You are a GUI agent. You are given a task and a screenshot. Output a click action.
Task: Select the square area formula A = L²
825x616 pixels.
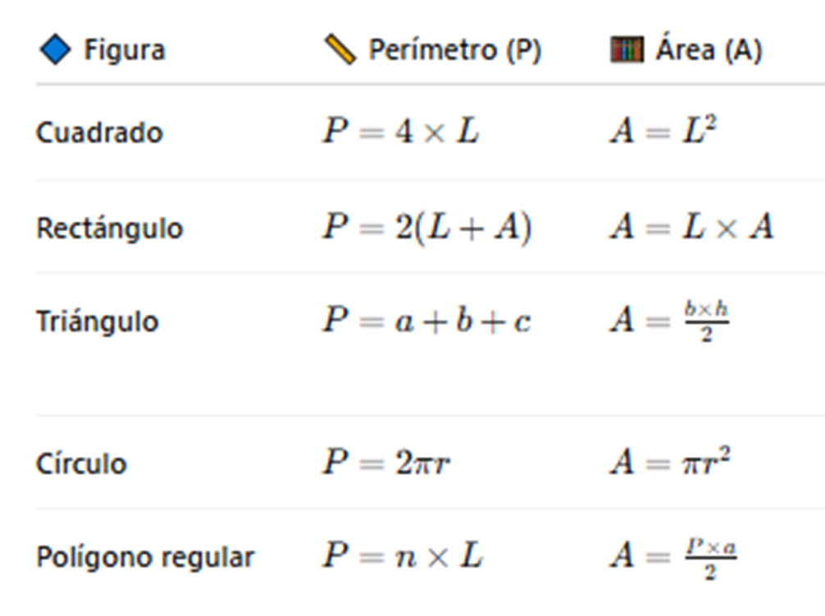point(663,130)
